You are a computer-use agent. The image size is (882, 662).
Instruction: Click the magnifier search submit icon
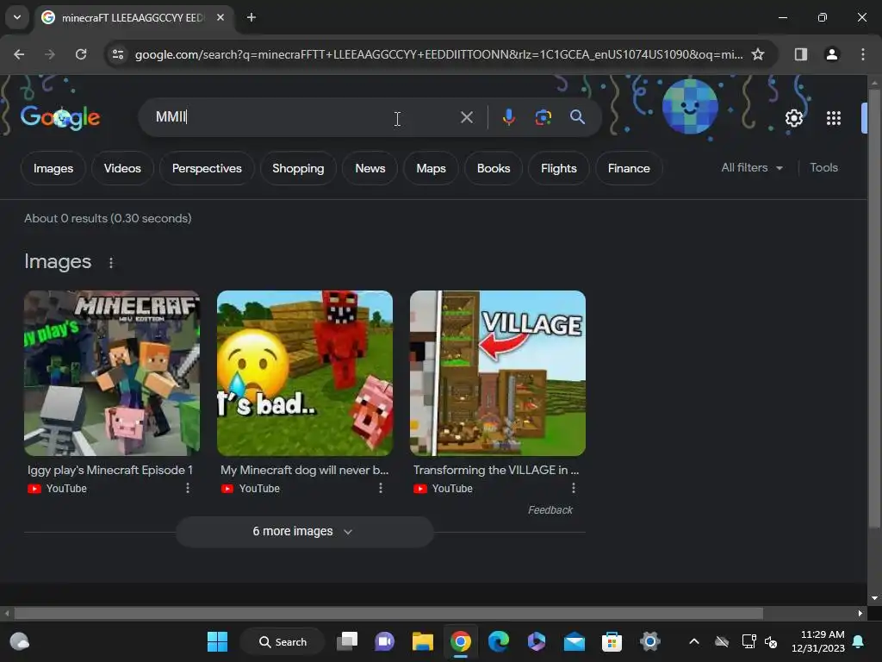pos(577,117)
